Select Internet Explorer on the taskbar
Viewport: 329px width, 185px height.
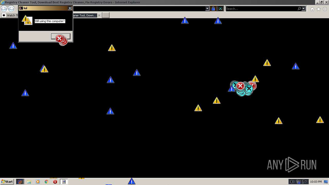point(20,182)
